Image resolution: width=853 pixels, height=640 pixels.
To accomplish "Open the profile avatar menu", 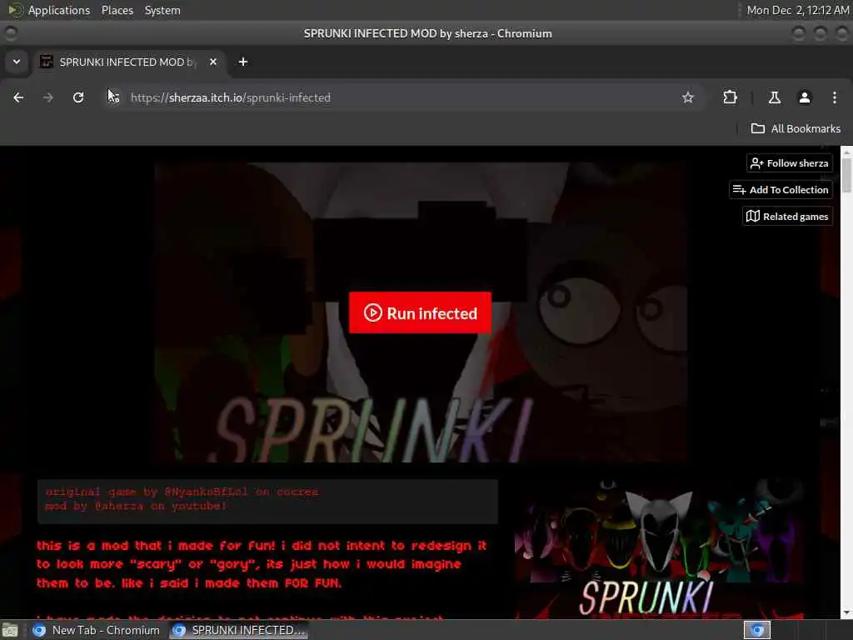I will point(804,97).
